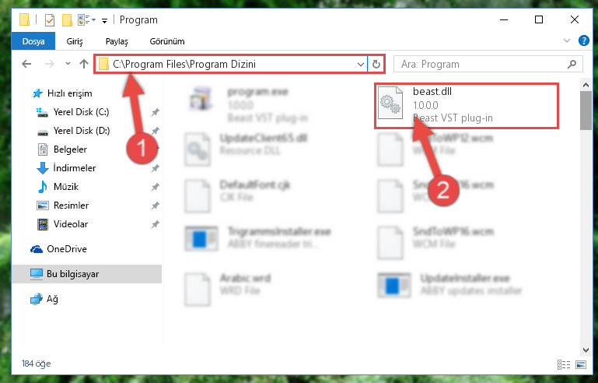598x383 pixels.
Task: Switch to details view layout icon
Action: 564,364
